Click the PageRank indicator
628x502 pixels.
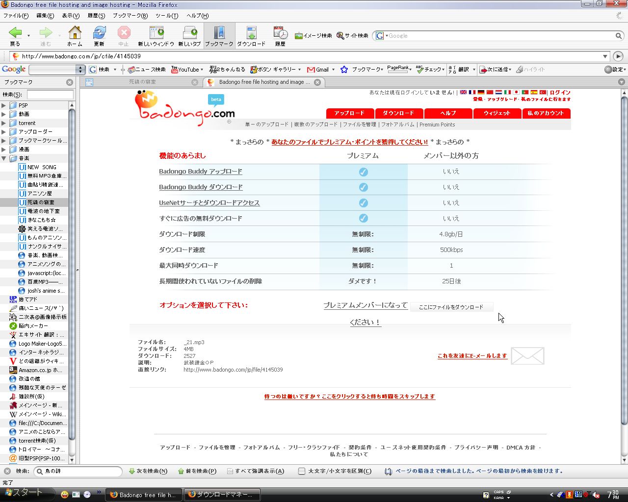(399, 69)
